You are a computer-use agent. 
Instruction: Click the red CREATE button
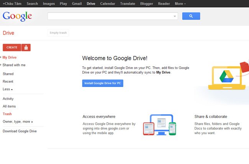[12, 47]
